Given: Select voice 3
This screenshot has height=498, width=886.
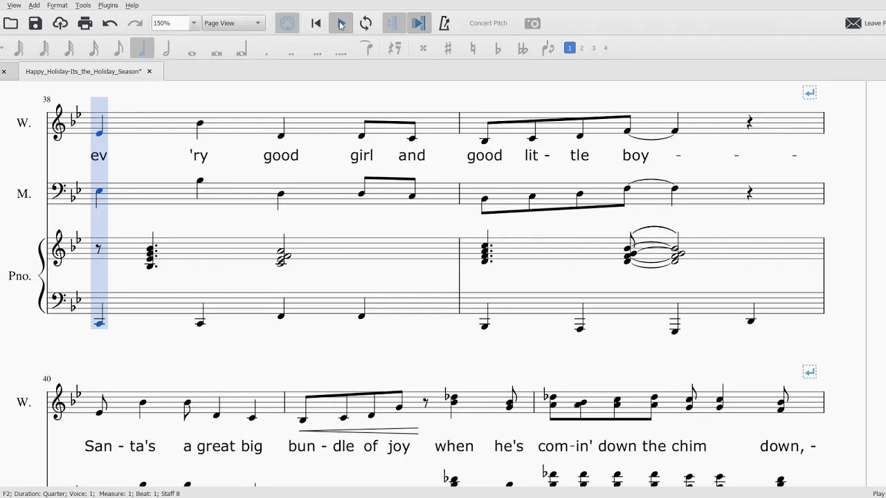Looking at the screenshot, I should tap(593, 48).
